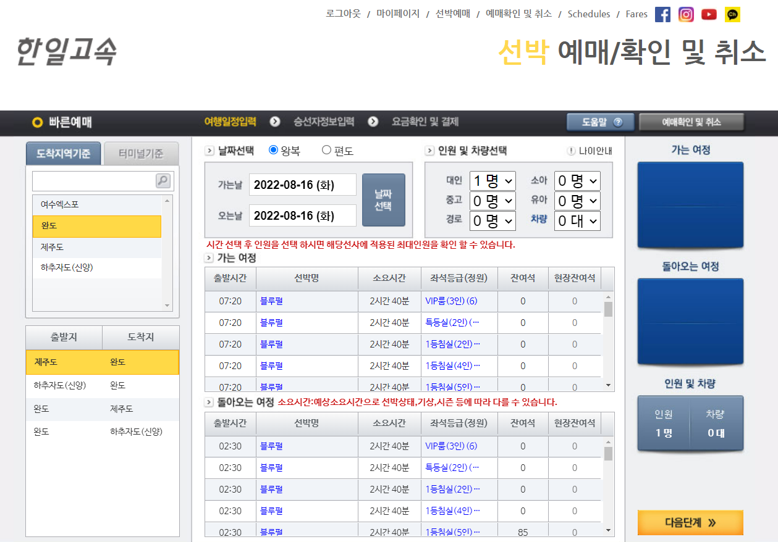This screenshot has height=542, width=778.
Task: Click the 오는날 date field
Action: point(303,215)
